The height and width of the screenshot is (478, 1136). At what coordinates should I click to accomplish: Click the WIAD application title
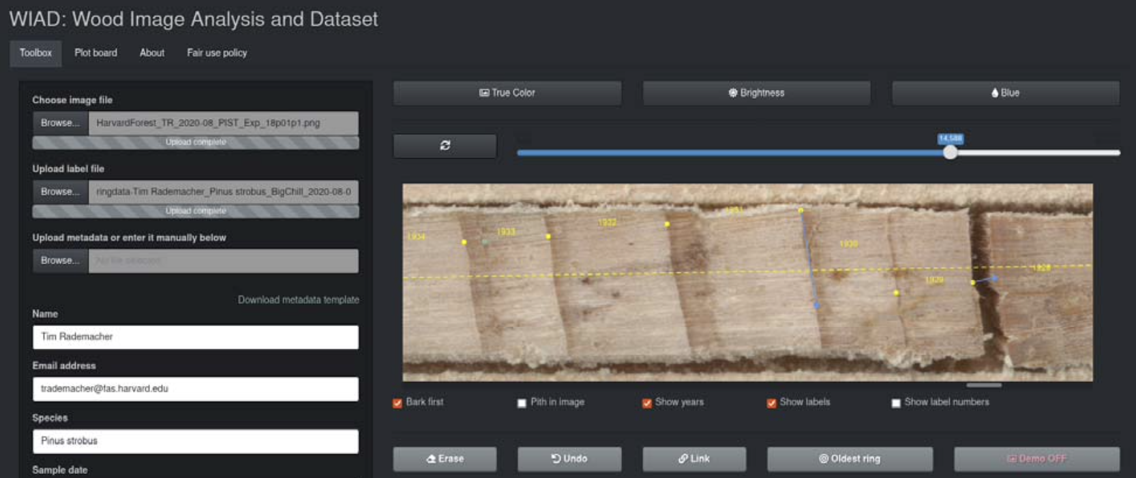193,19
